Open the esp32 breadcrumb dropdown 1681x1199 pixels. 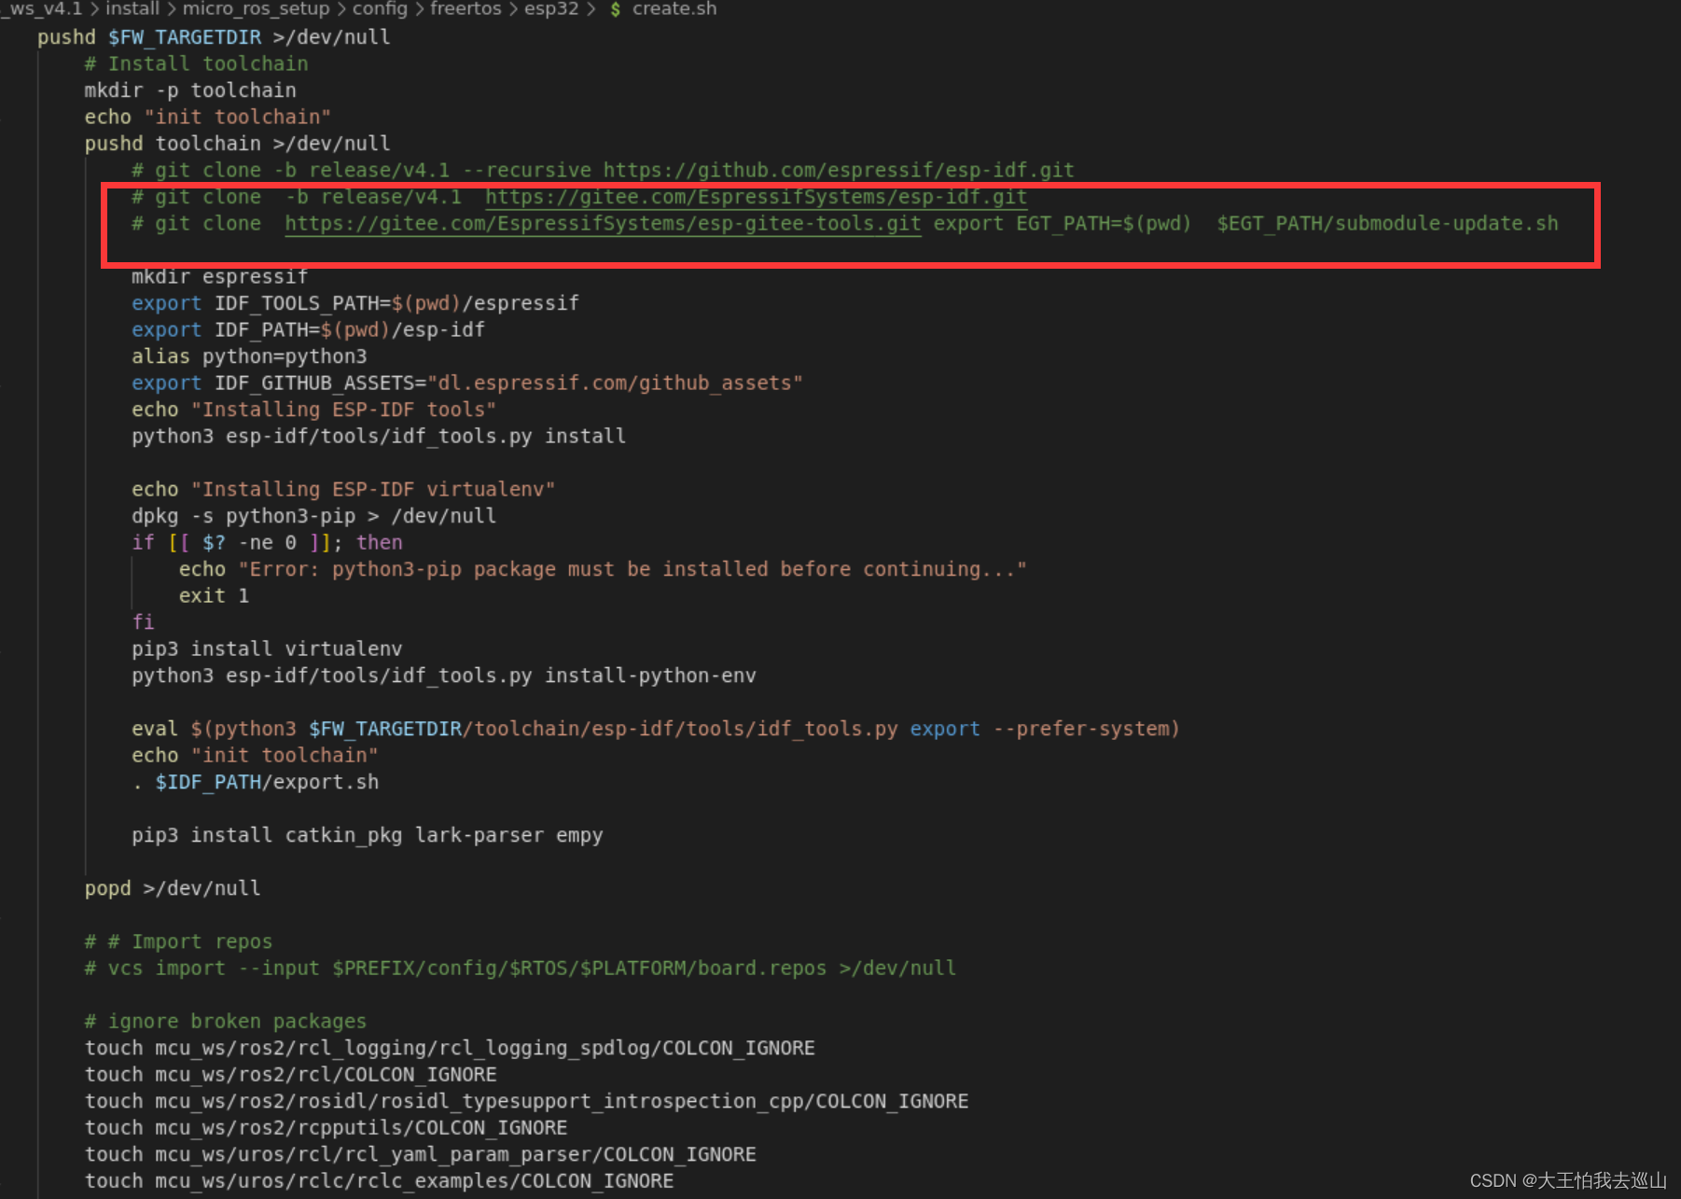click(x=552, y=9)
